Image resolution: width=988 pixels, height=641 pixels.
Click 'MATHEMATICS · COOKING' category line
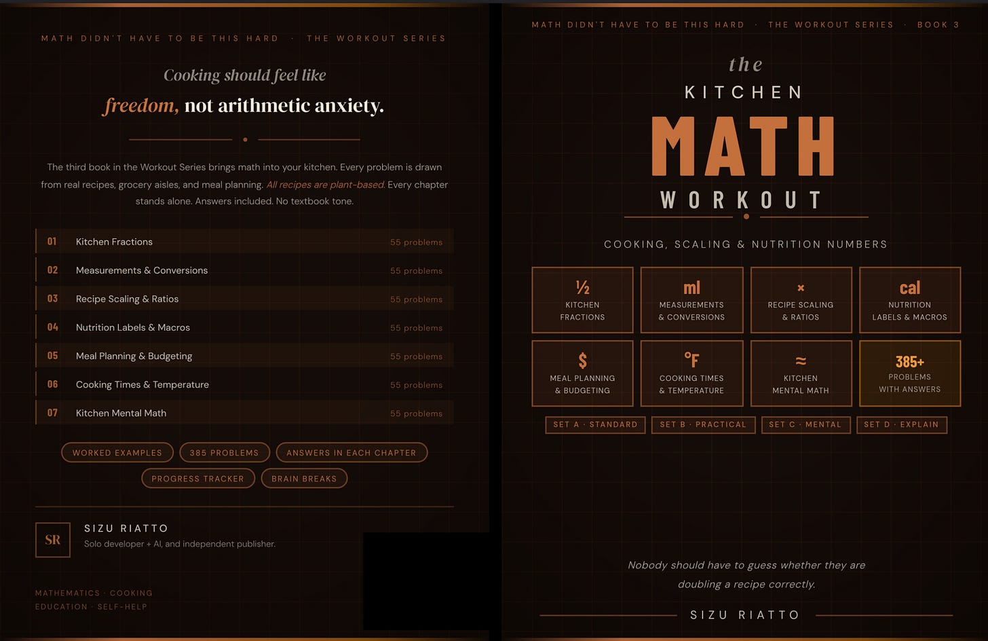click(94, 593)
